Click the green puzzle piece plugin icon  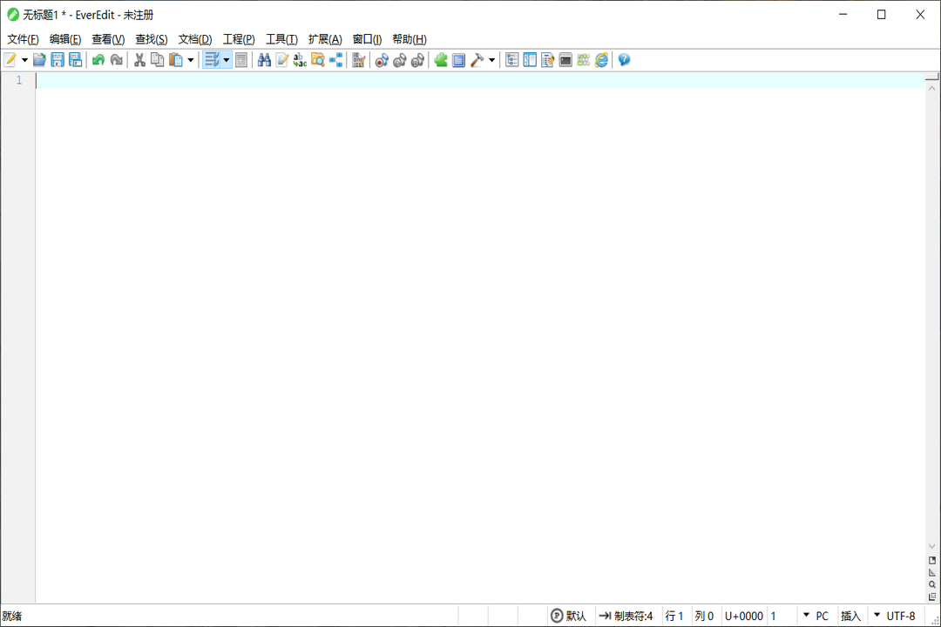pos(441,60)
